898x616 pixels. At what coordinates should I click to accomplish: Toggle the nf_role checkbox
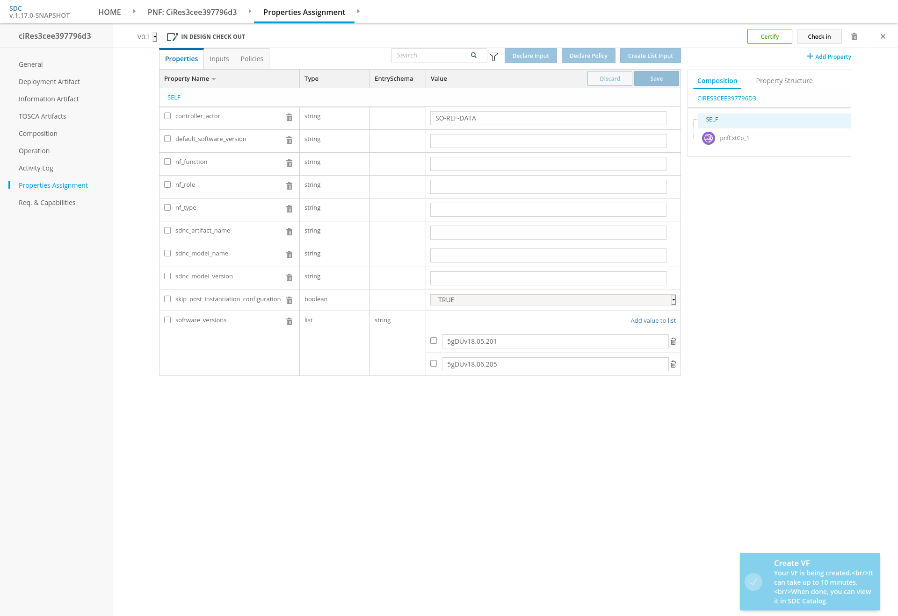(167, 184)
